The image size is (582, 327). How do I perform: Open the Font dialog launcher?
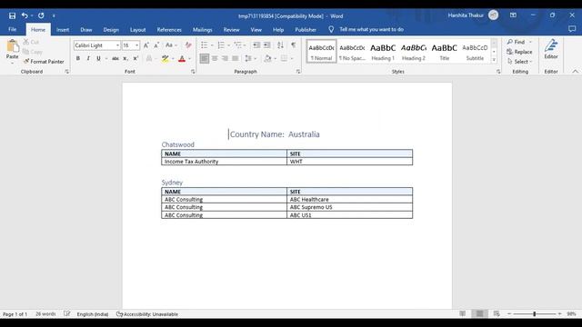pyautogui.click(x=193, y=72)
